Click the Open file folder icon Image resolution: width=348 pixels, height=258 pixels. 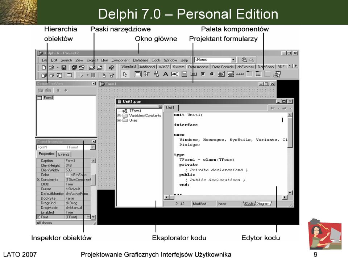51,67
